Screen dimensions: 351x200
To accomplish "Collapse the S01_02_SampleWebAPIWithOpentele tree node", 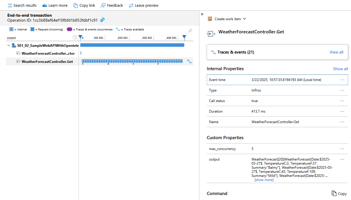I will click(x=9, y=45).
